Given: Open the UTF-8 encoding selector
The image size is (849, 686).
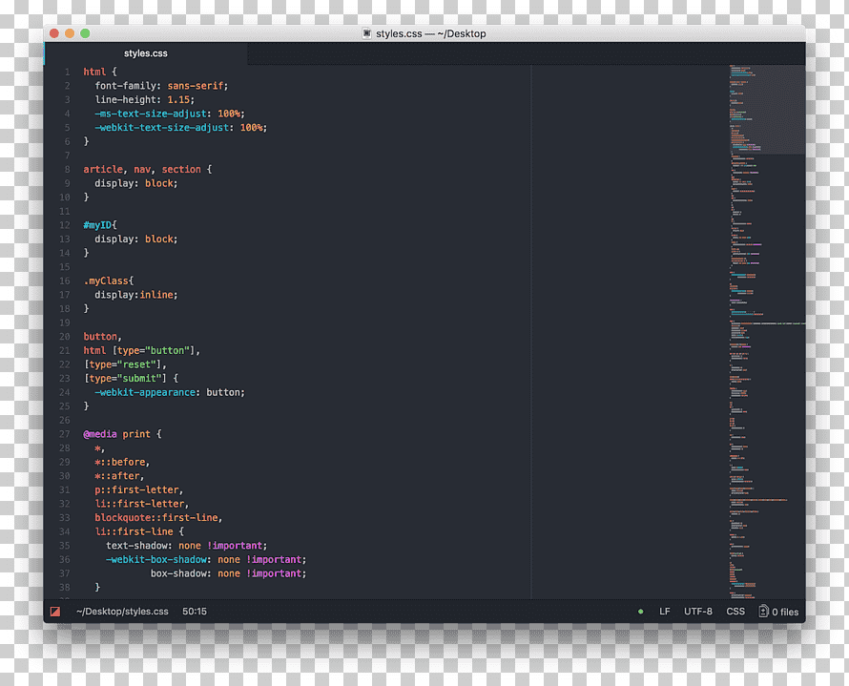Looking at the screenshot, I should tap(698, 612).
